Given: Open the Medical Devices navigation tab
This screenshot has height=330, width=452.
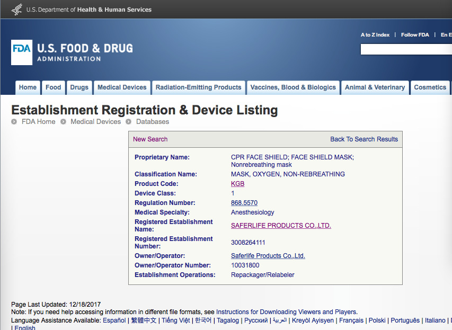Looking at the screenshot, I should point(122,87).
